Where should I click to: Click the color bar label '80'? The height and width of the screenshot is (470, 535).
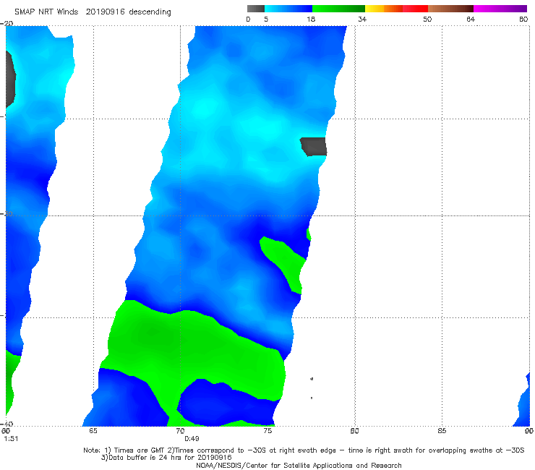[523, 20]
